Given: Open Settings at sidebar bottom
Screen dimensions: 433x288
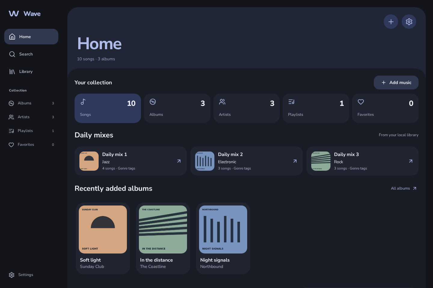Looking at the screenshot, I should (x=31, y=275).
